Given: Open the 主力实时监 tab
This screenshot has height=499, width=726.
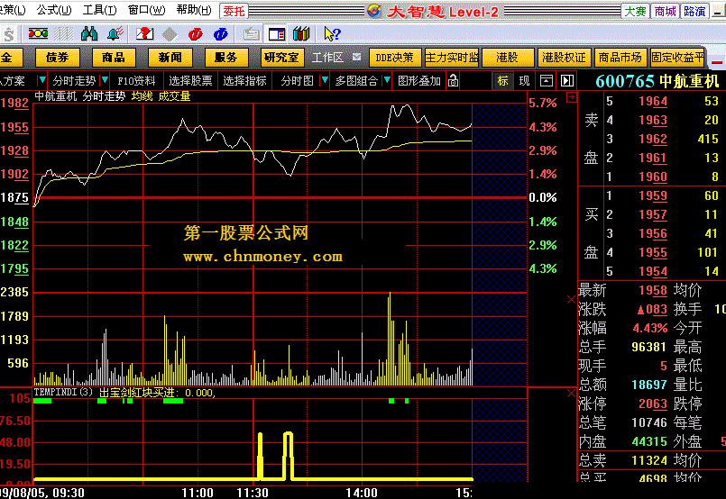Looking at the screenshot, I should pos(452,58).
